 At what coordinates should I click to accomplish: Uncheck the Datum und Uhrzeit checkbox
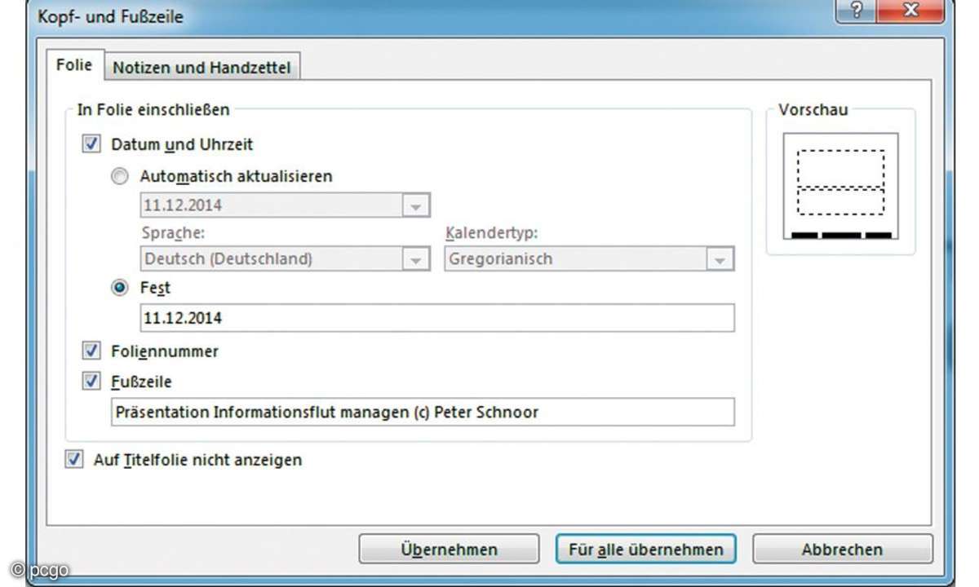pyautogui.click(x=91, y=144)
